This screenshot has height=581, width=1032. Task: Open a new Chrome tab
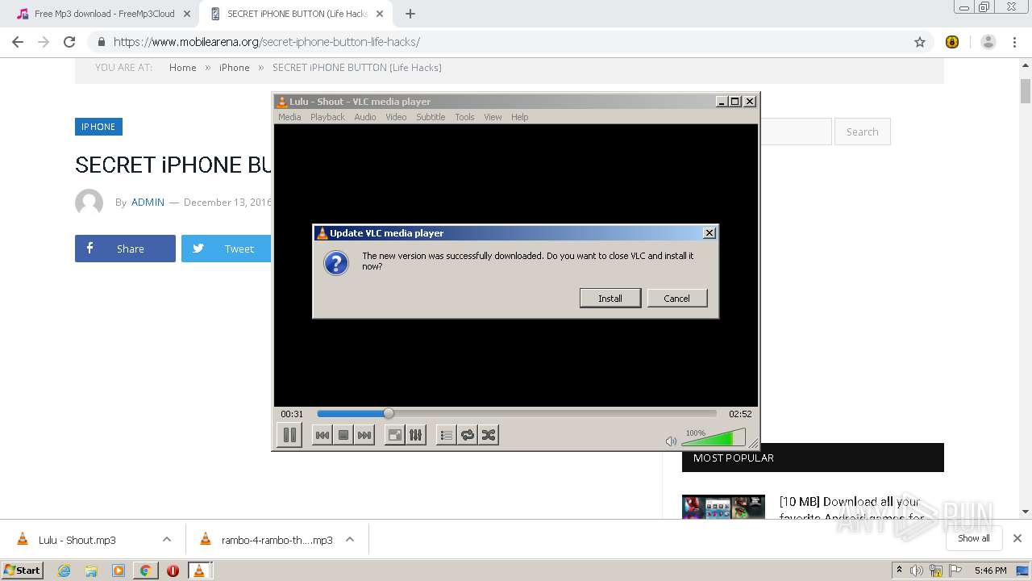[x=410, y=14]
